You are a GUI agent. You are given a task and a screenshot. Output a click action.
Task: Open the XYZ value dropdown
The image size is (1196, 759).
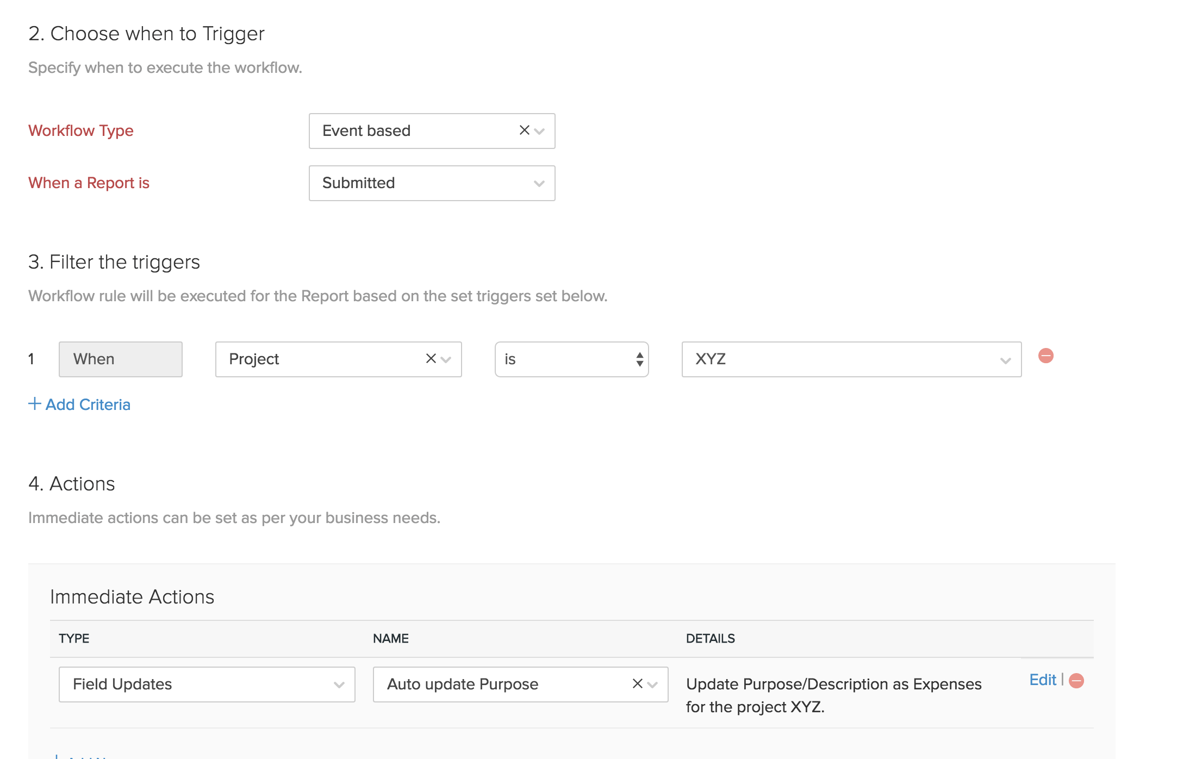click(x=851, y=359)
